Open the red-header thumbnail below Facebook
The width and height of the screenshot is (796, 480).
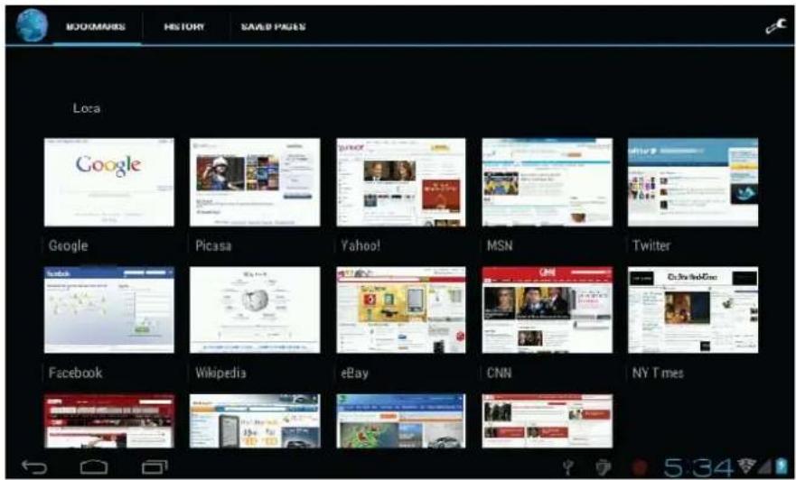tap(109, 421)
